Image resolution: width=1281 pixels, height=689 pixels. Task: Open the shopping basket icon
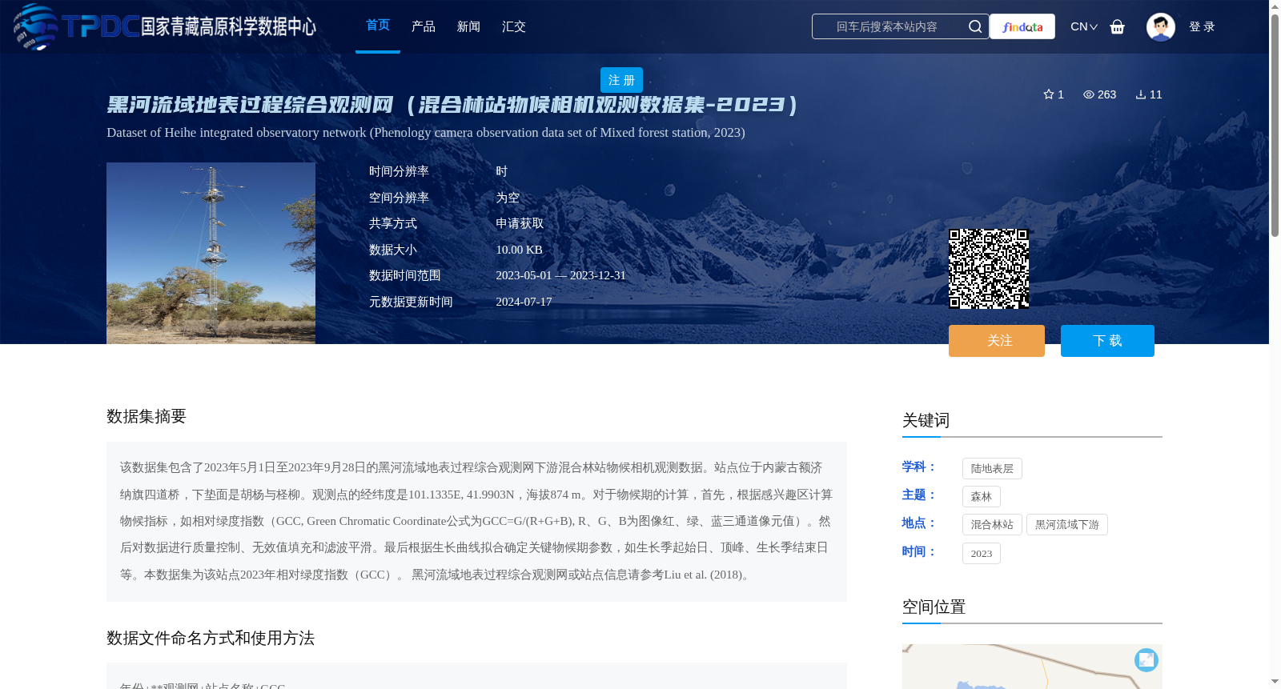pos(1117,26)
